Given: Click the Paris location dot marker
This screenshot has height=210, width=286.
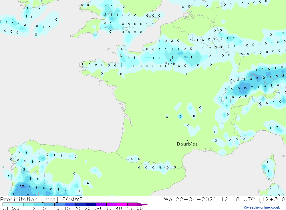Looking at the screenshot, I should click(x=170, y=60).
